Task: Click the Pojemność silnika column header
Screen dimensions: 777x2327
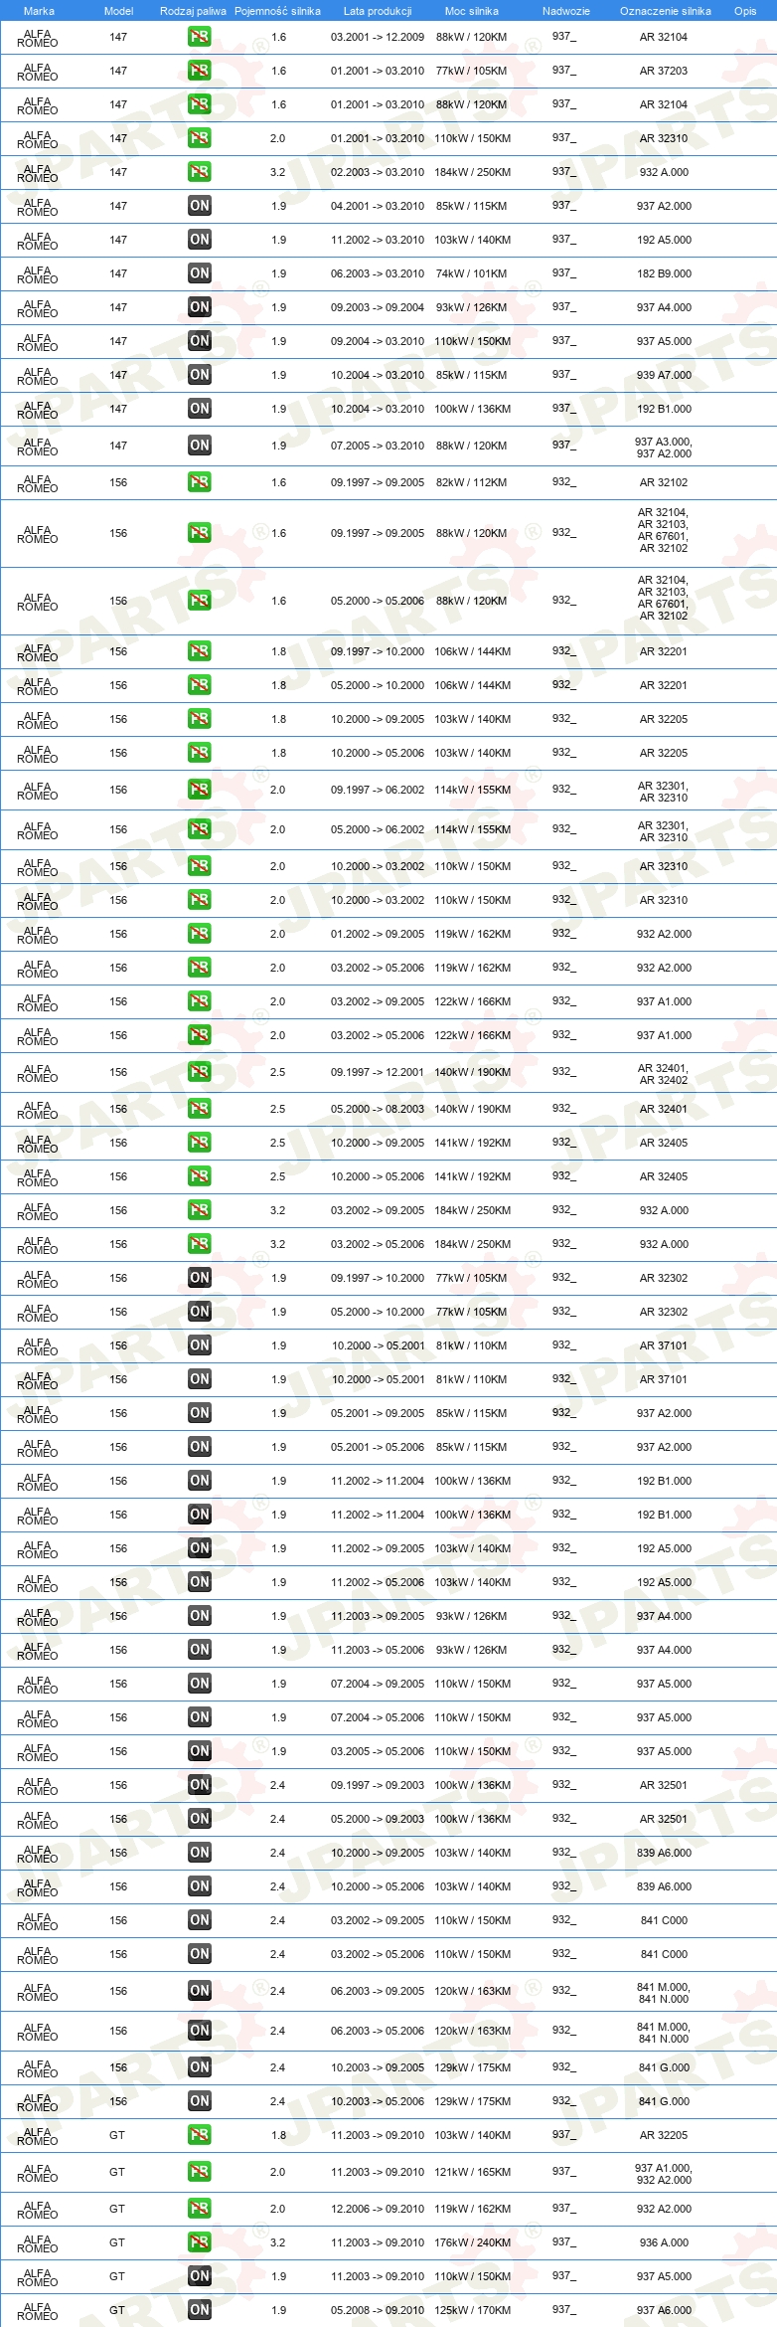Action: point(277,11)
